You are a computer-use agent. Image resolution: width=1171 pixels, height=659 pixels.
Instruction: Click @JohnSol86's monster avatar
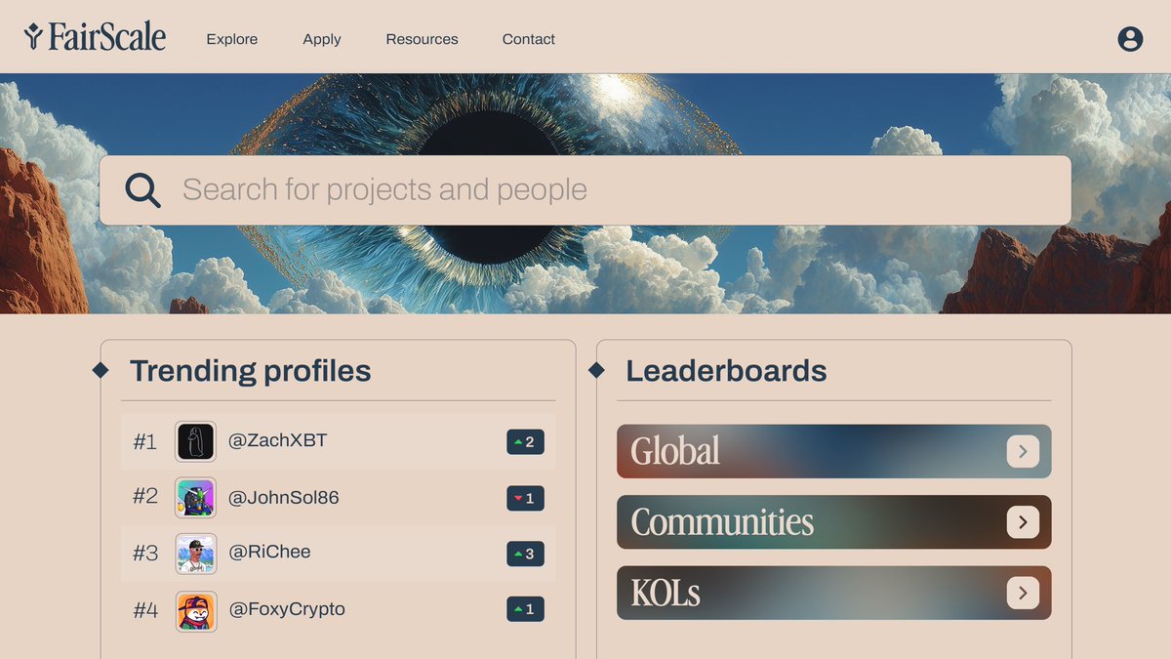pos(195,497)
